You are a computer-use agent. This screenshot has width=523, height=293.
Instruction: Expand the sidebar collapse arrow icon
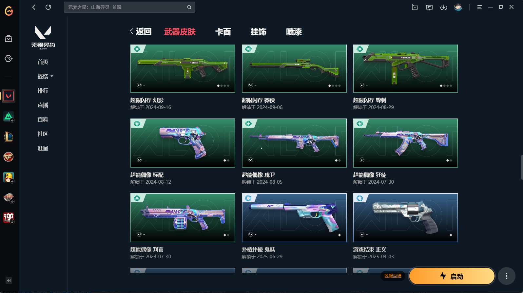click(9, 281)
